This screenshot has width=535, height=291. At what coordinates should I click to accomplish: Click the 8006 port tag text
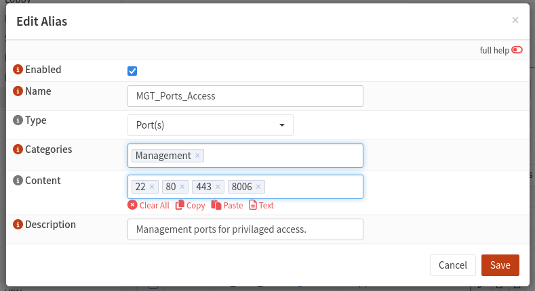(241, 187)
